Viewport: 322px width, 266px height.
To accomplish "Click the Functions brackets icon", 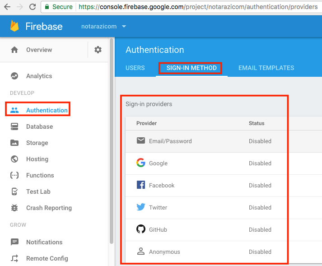I will click(14, 175).
